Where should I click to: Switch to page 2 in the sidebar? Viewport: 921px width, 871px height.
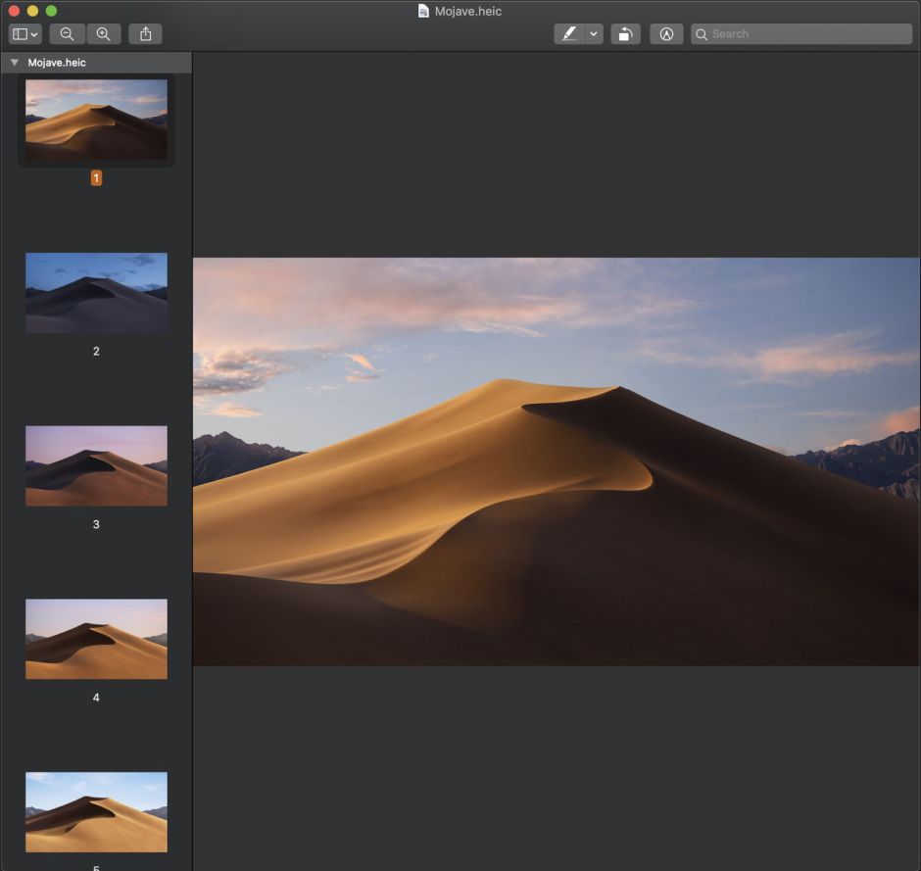[x=96, y=292]
